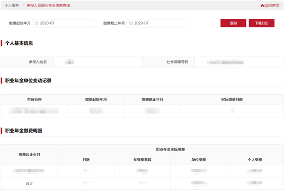The height and width of the screenshot is (191, 284).
Task: Click the 年缴费基数 column header
Action: click(143, 160)
